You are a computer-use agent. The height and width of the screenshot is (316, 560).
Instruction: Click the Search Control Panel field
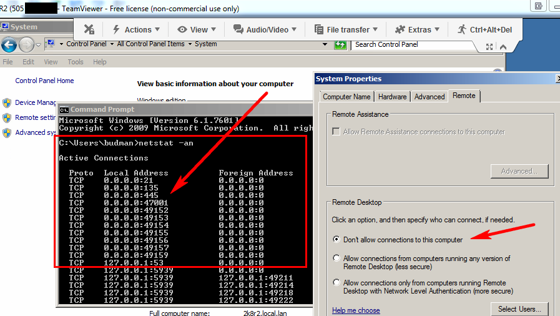point(413,44)
